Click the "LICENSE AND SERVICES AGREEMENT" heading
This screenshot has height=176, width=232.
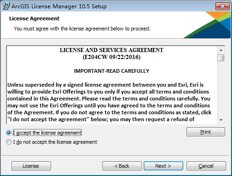pyautogui.click(x=111, y=50)
